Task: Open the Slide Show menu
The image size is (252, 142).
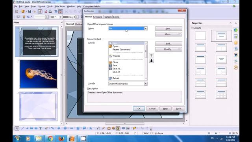Action: 59,6
